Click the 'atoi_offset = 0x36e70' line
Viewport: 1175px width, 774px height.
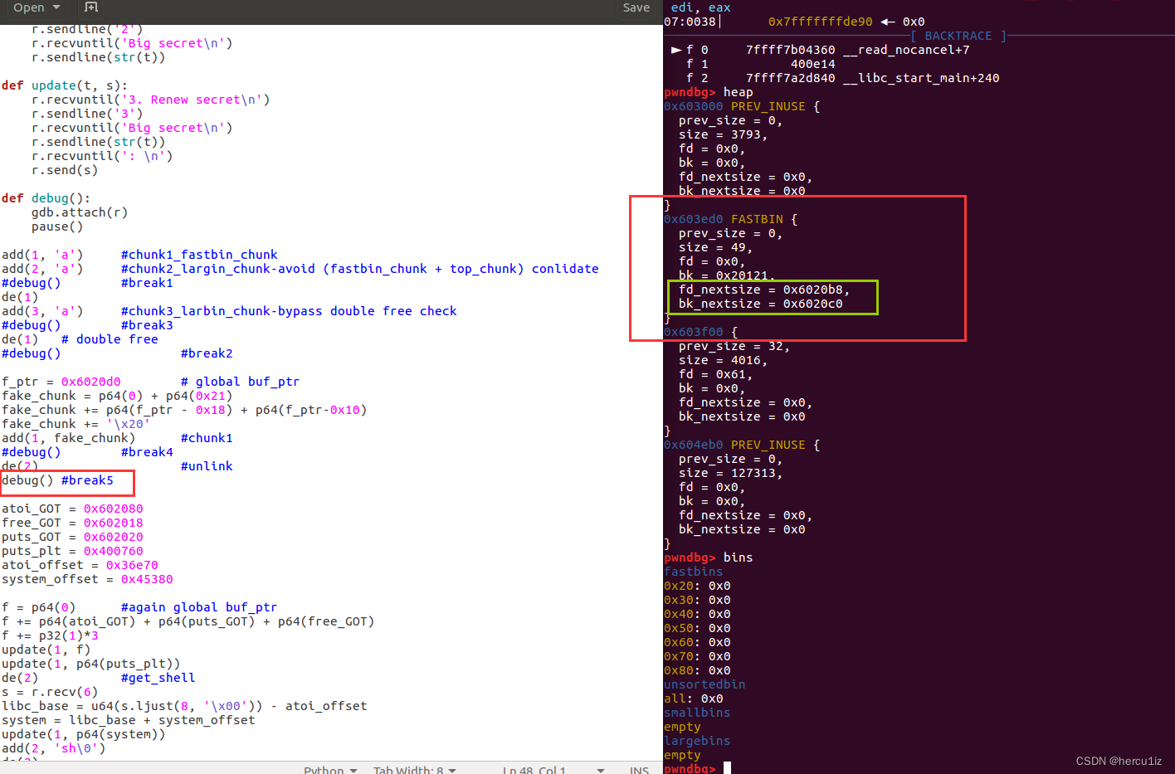[x=80, y=565]
